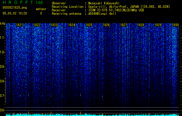Click the file name 0503021820.png
Image resolution: width=182 pixels, height=116 pixels.
tap(15, 8)
